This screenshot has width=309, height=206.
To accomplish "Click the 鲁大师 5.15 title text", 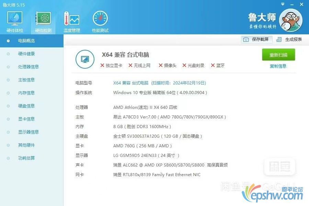I will (14, 5).
